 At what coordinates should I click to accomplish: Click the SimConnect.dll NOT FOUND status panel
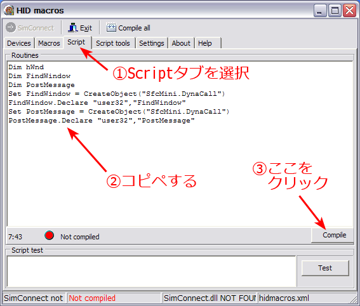coord(210,298)
